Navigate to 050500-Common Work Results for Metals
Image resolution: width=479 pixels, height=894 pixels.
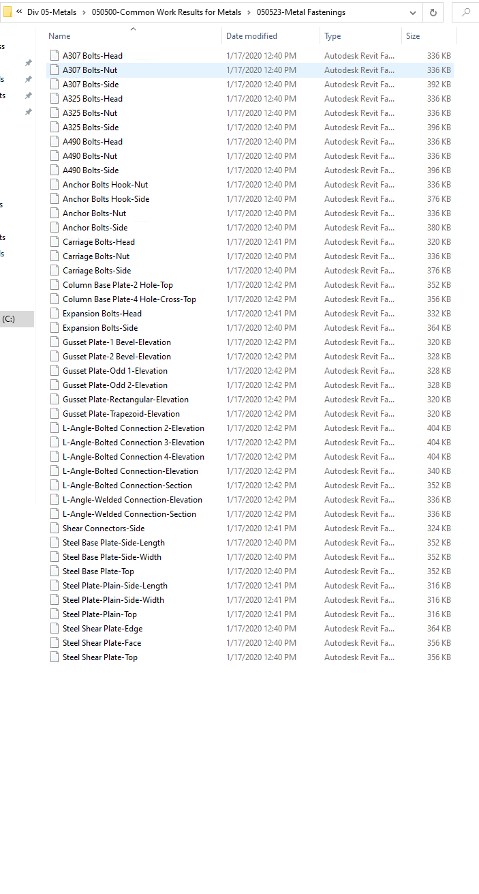(166, 12)
